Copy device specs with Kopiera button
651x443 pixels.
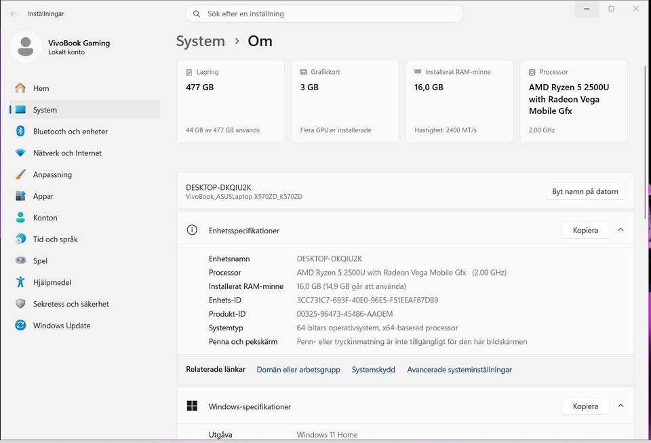(585, 230)
